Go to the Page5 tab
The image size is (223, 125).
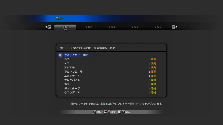(157, 27)
